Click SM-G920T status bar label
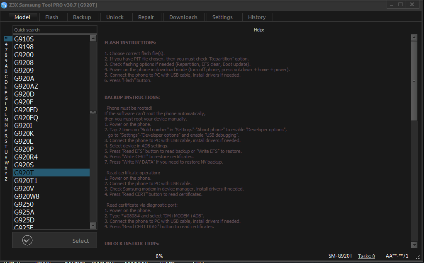 pos(341,256)
